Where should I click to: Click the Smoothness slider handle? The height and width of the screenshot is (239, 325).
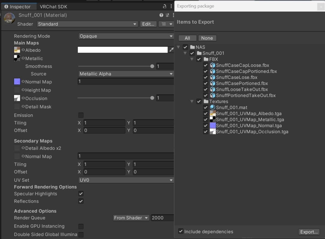[152, 66]
